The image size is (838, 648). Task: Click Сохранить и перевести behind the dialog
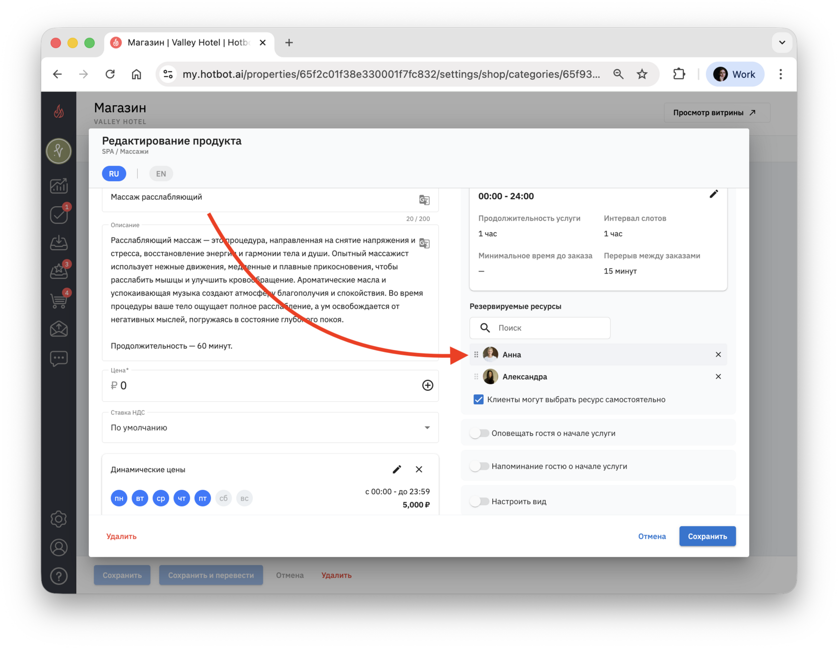click(x=211, y=575)
